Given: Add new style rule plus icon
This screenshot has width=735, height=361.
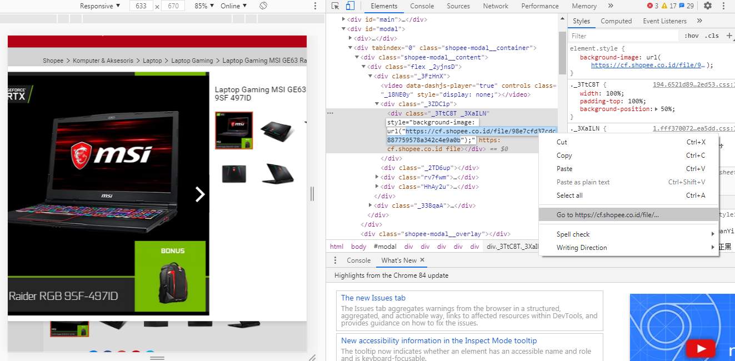Looking at the screenshot, I should point(729,36).
